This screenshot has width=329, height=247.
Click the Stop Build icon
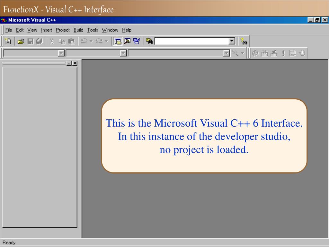[x=274, y=53]
